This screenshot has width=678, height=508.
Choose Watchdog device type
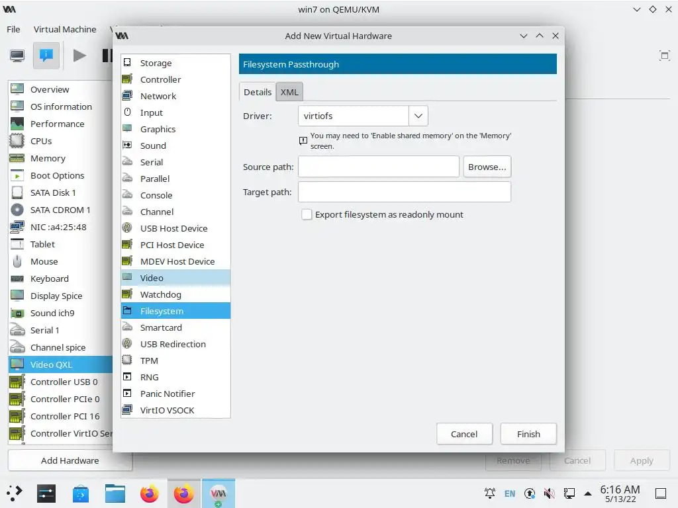point(175,294)
